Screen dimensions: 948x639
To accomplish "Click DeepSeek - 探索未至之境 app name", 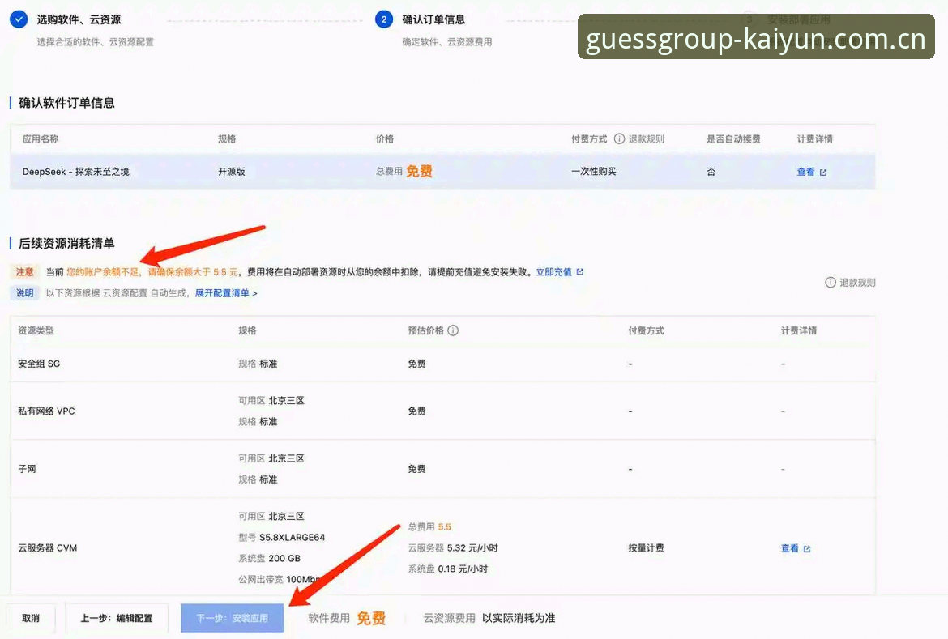I will point(75,172).
